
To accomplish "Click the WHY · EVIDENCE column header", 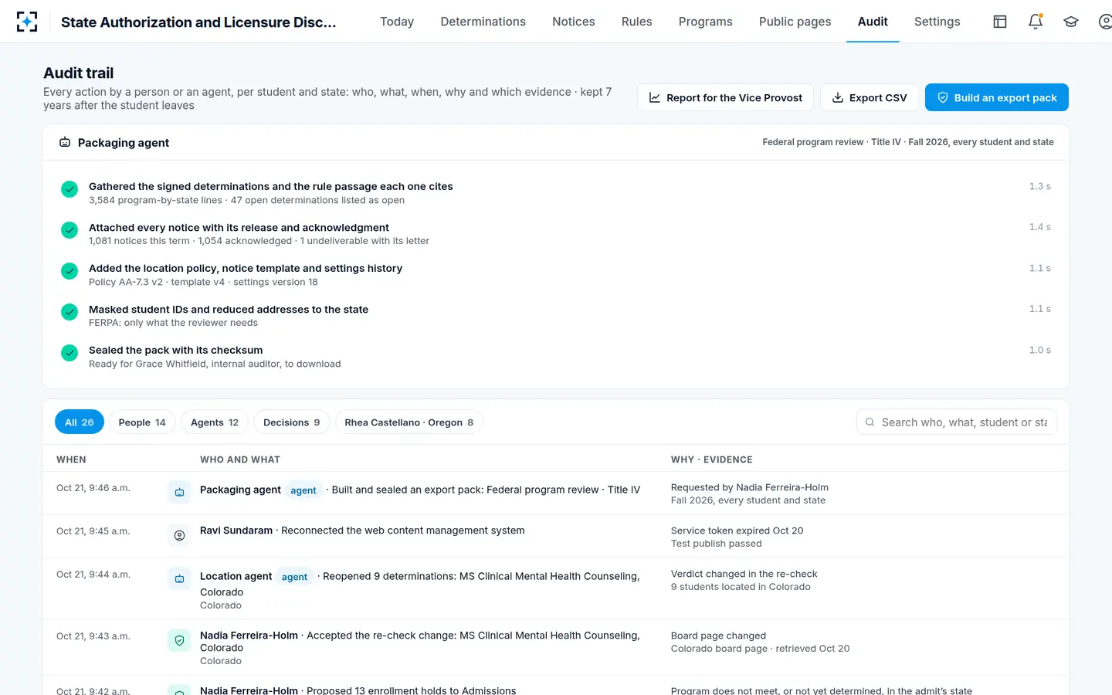I will click(712, 459).
